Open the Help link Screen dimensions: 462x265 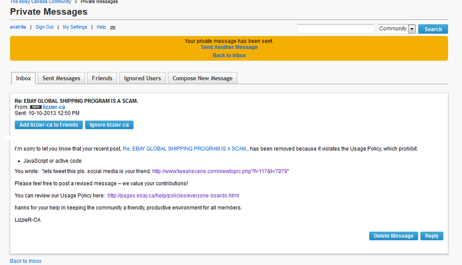(101, 27)
